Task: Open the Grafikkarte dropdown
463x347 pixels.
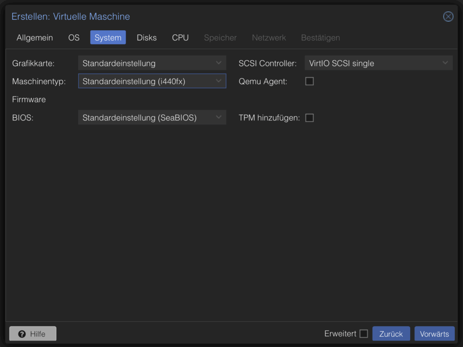Action: coord(152,63)
